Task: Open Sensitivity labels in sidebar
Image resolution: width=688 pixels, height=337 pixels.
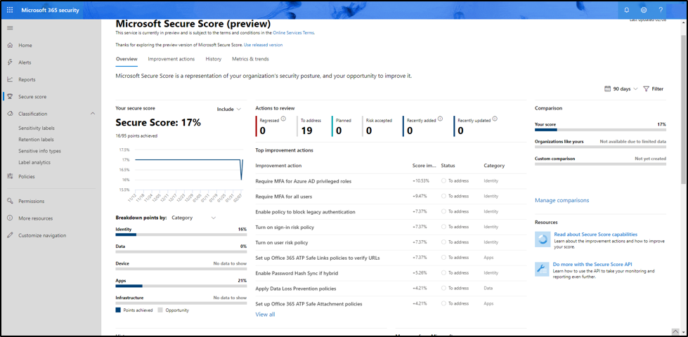Action: click(x=37, y=128)
